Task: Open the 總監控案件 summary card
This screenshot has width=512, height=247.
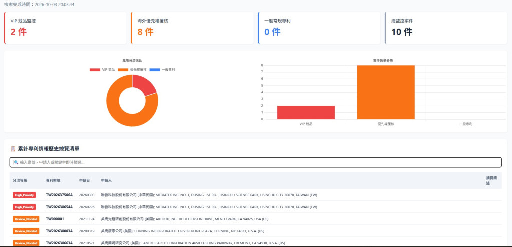Action: coord(446,28)
